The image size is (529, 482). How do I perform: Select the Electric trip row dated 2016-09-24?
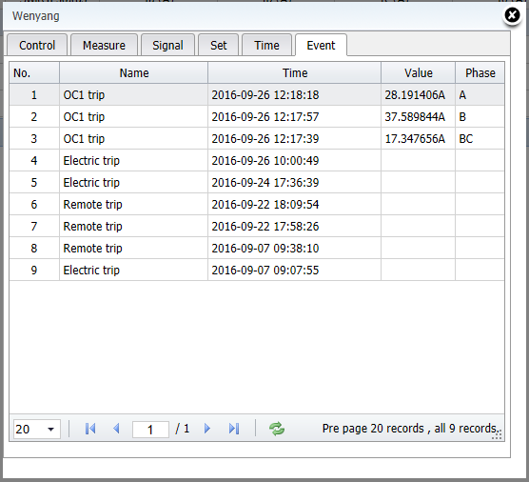point(257,182)
